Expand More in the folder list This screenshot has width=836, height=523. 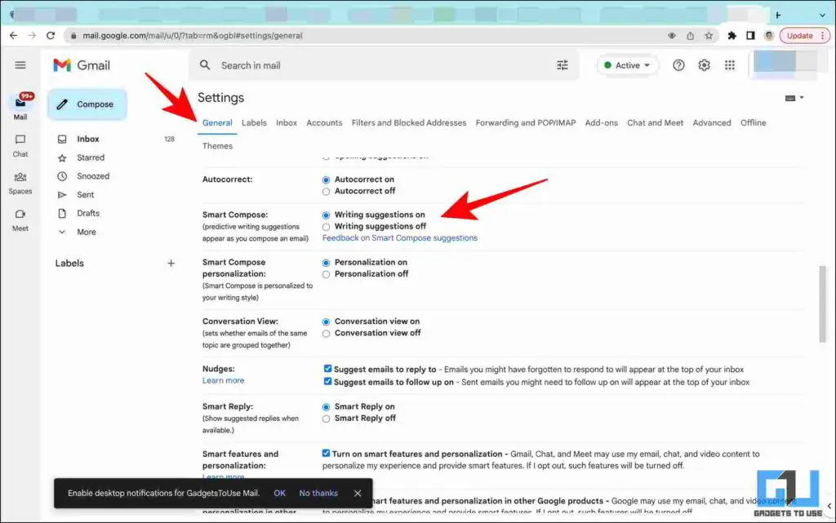[x=86, y=233]
